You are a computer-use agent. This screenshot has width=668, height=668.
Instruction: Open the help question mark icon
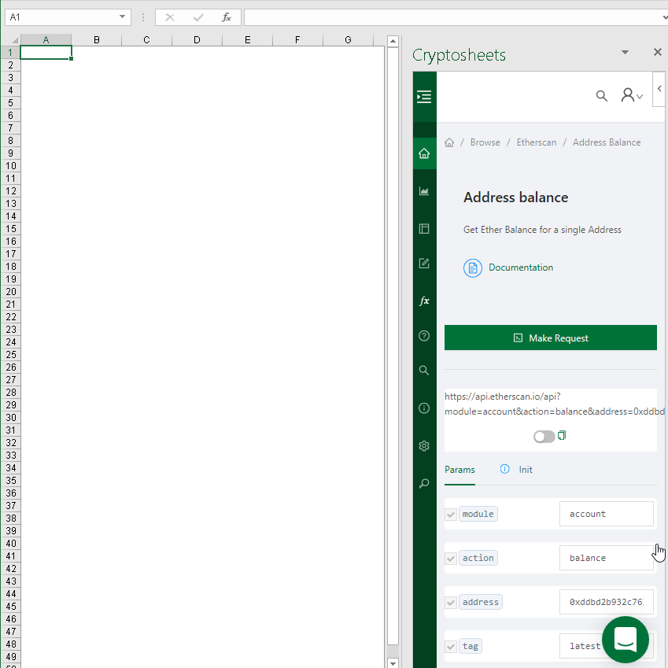(x=423, y=335)
